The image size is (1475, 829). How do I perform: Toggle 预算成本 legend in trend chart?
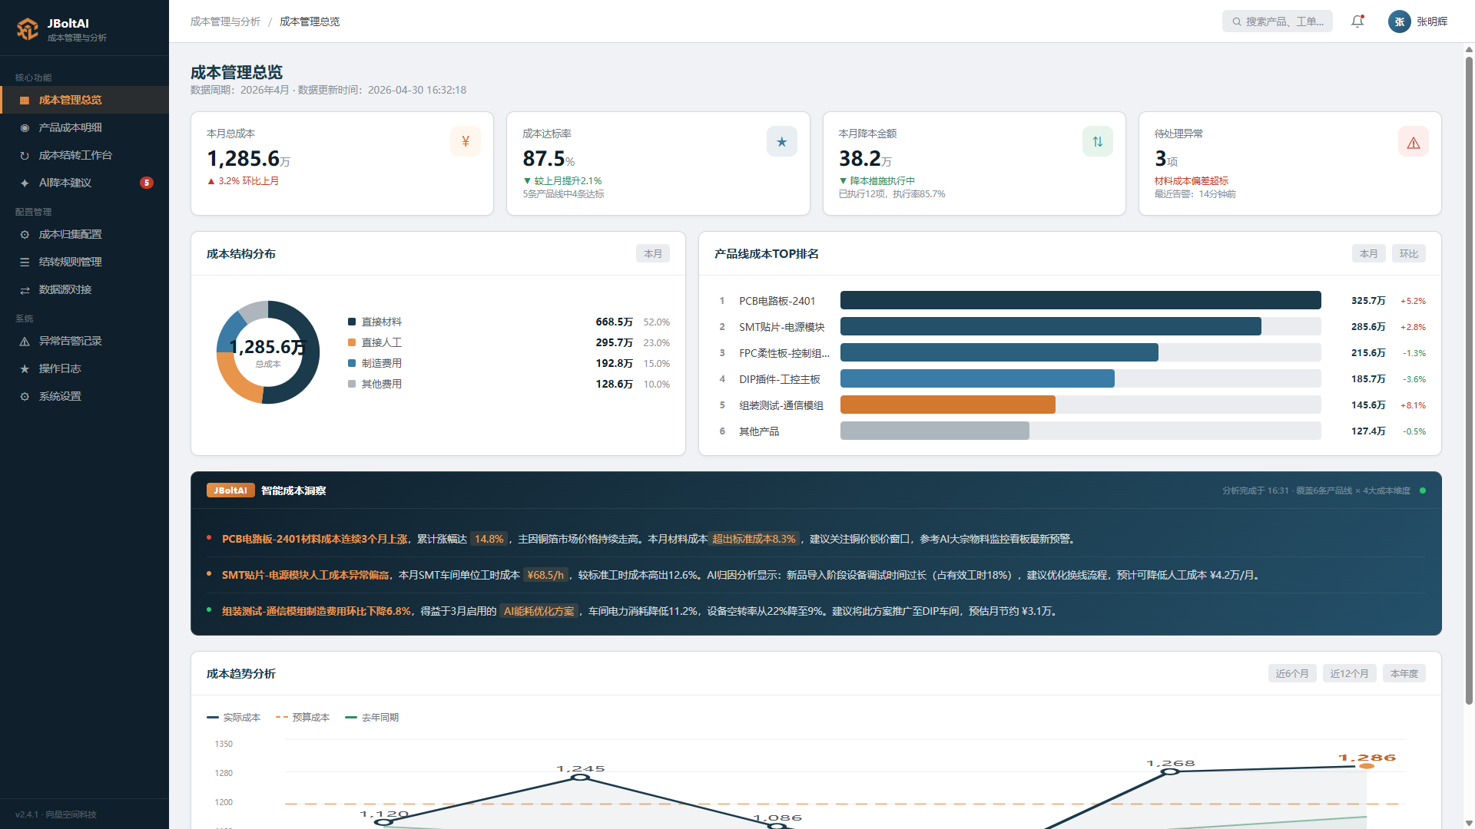point(303,718)
